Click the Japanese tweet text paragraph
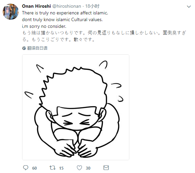The image size is (195, 173). tap(104, 36)
